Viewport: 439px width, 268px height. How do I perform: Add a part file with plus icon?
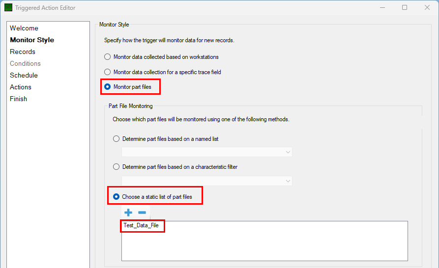[x=128, y=213]
